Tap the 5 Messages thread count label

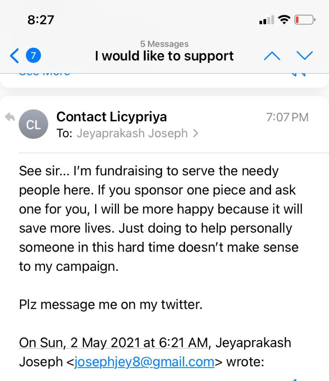click(164, 44)
